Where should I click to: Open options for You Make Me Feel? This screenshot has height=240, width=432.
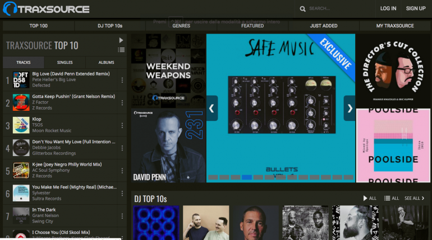pos(122,194)
